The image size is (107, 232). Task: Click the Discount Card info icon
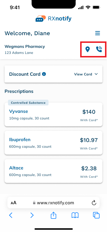tap(44, 74)
